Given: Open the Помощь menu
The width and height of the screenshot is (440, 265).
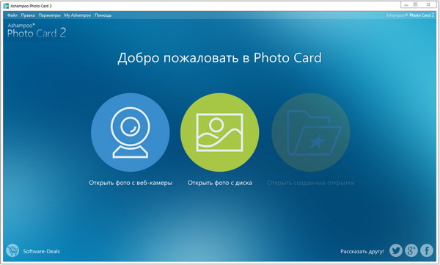Looking at the screenshot, I should pos(103,15).
